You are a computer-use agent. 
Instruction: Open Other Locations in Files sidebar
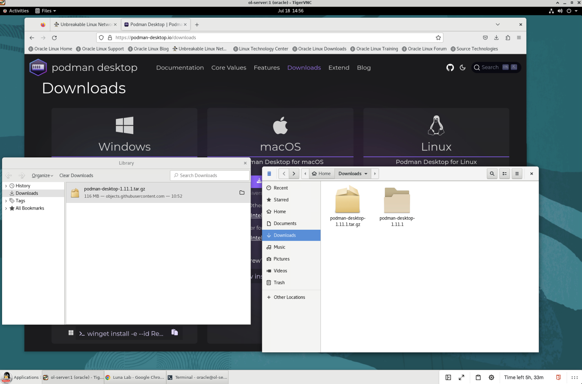[291, 297]
